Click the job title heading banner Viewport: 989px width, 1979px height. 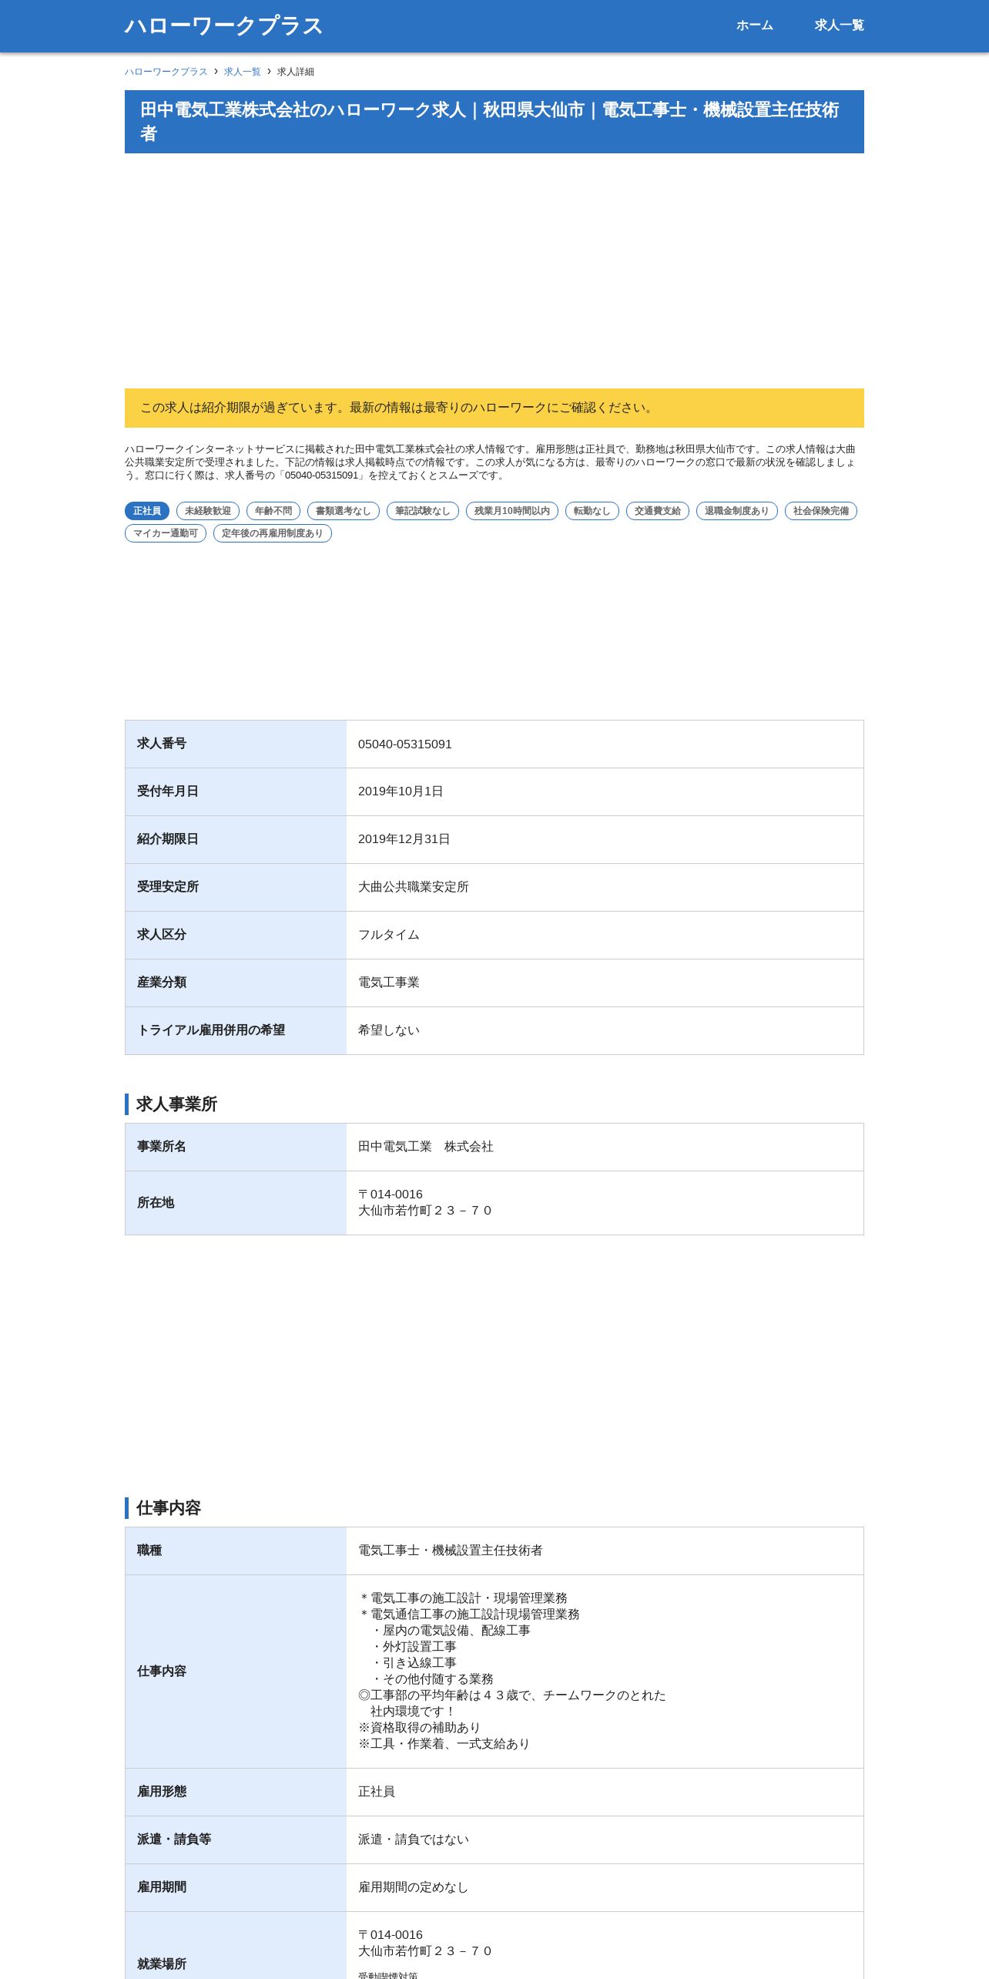click(x=494, y=122)
